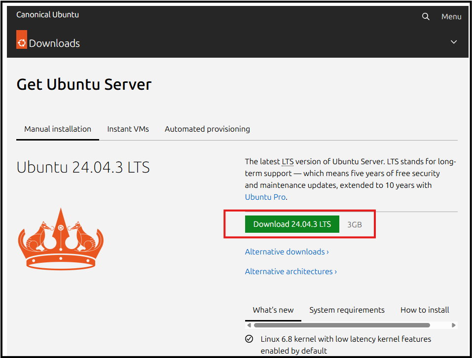Expand the Downloads section chevron

pos(454,42)
